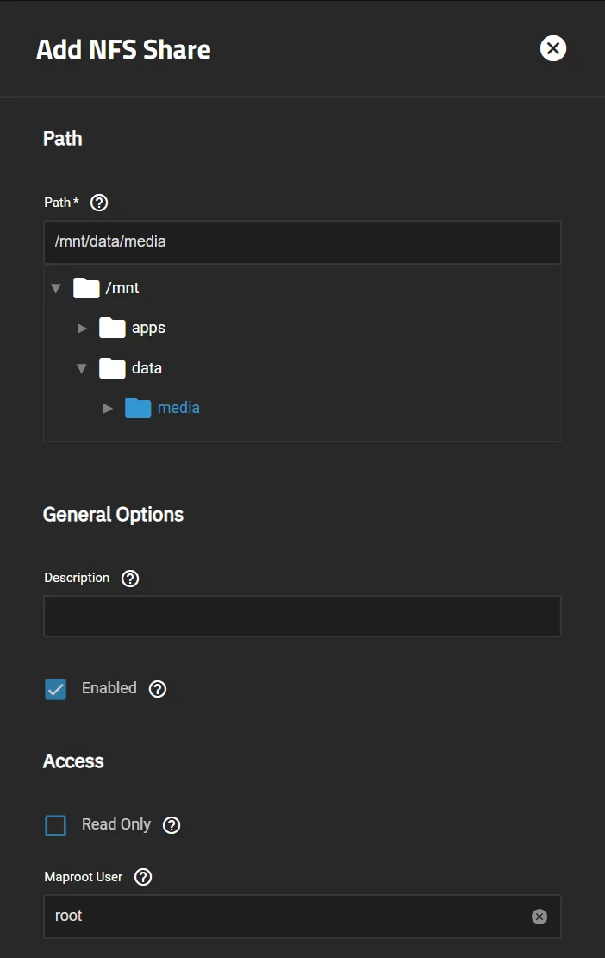This screenshot has height=958, width=605.
Task: Click the blue media folder icon
Action: coord(138,408)
